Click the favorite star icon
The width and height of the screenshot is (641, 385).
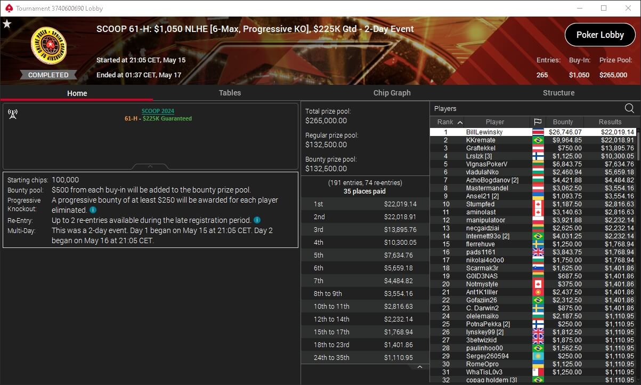point(7,24)
